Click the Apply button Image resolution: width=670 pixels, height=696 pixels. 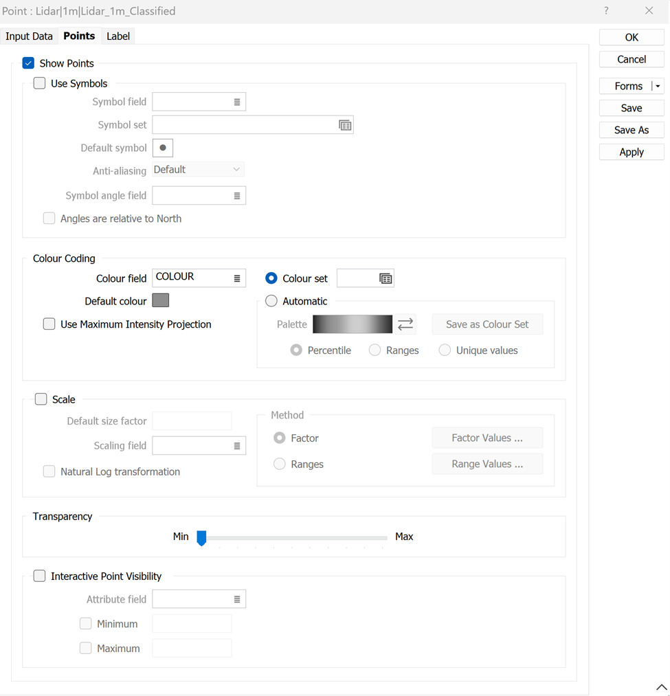(631, 151)
